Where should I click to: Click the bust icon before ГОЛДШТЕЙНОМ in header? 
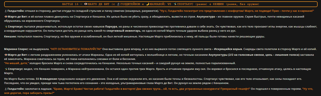[118, 4]
